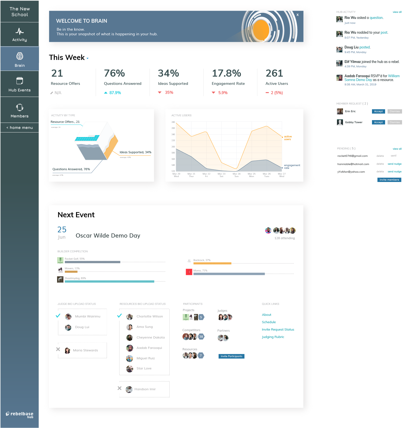Click view all in Pending section
The width and height of the screenshot is (413, 428).
click(x=397, y=149)
